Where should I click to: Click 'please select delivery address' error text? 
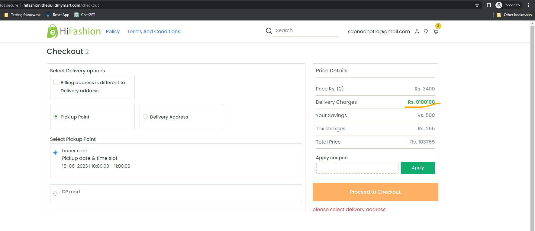tap(349, 210)
